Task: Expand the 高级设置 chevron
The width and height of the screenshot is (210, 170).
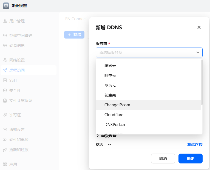Action: coord(98,136)
